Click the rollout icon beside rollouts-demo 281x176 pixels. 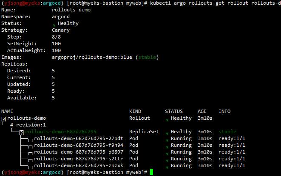pyautogui.click(x=3, y=119)
